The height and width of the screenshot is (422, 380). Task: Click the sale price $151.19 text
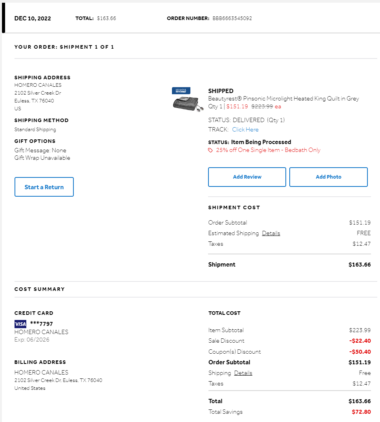click(x=237, y=106)
